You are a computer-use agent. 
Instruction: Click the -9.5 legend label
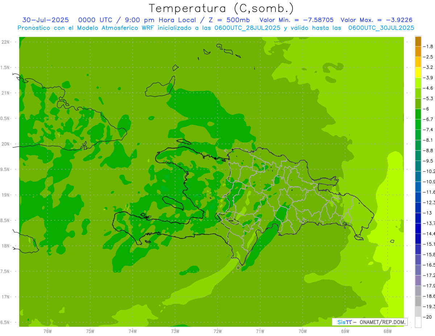click(429, 161)
